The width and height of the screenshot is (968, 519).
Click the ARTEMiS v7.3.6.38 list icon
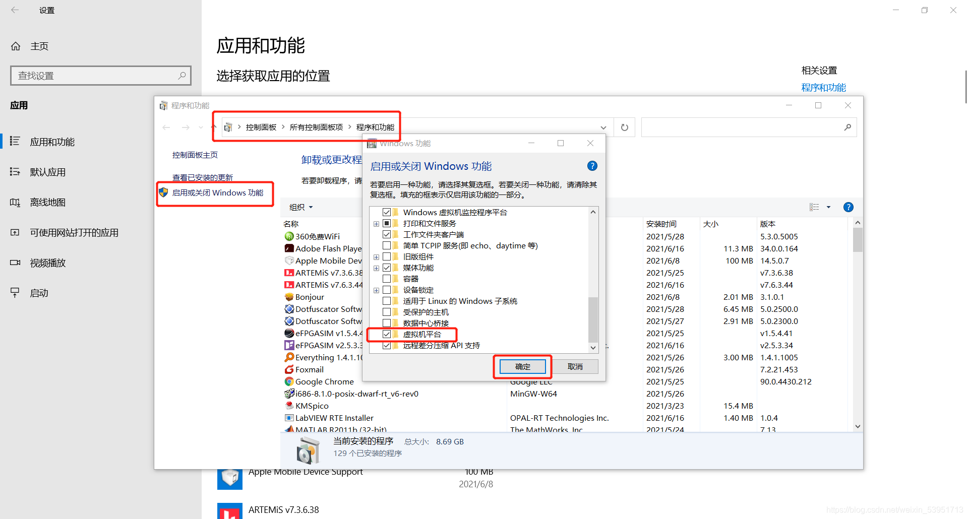coord(289,273)
